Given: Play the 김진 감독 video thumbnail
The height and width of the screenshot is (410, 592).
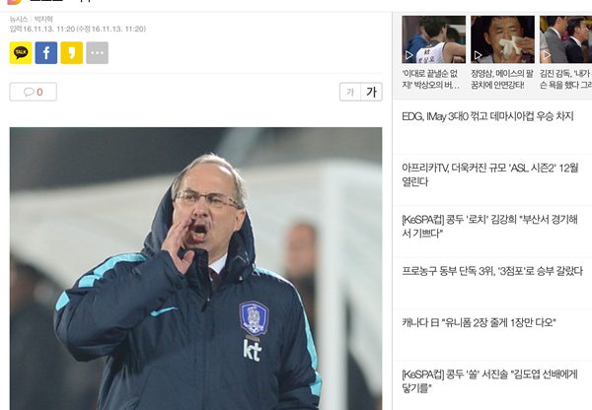Looking at the screenshot, I should tap(565, 39).
